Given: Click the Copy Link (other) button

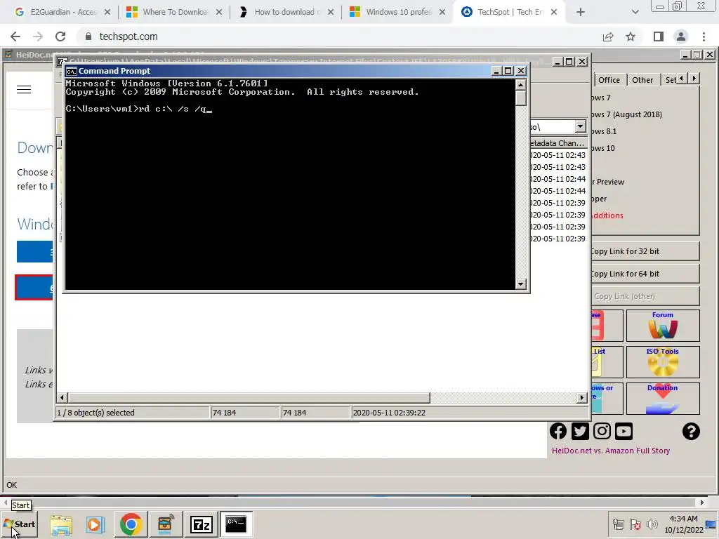Looking at the screenshot, I should [x=645, y=296].
